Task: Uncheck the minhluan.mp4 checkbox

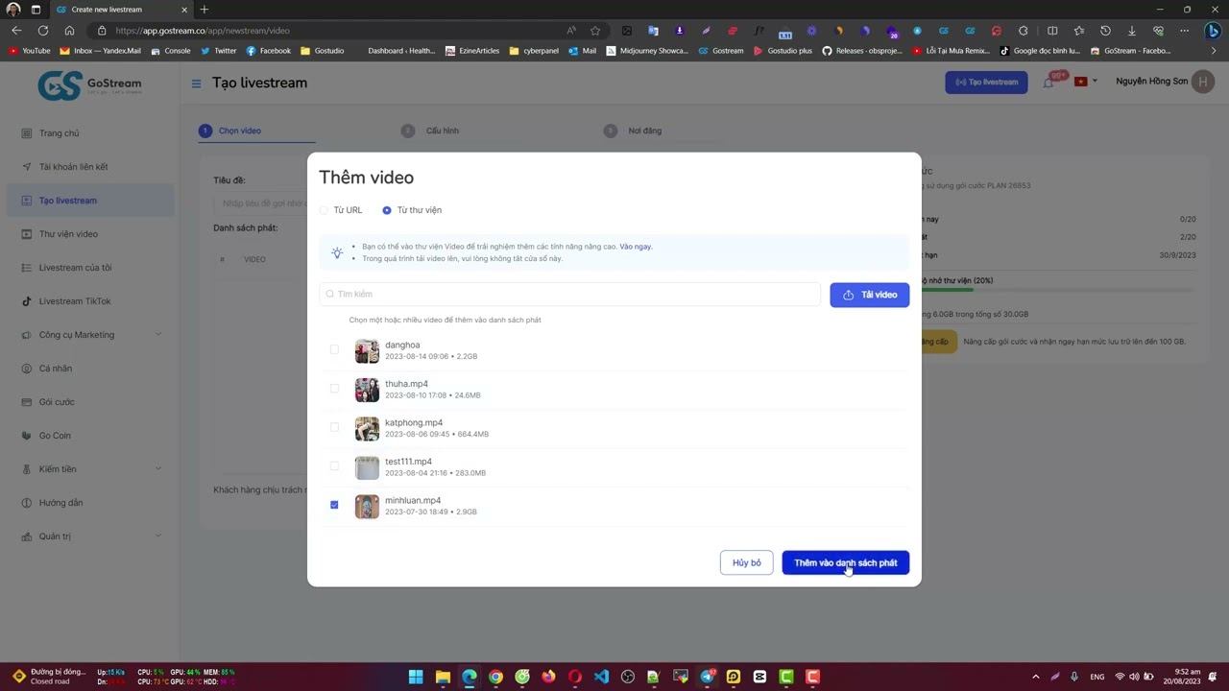Action: coord(334,505)
